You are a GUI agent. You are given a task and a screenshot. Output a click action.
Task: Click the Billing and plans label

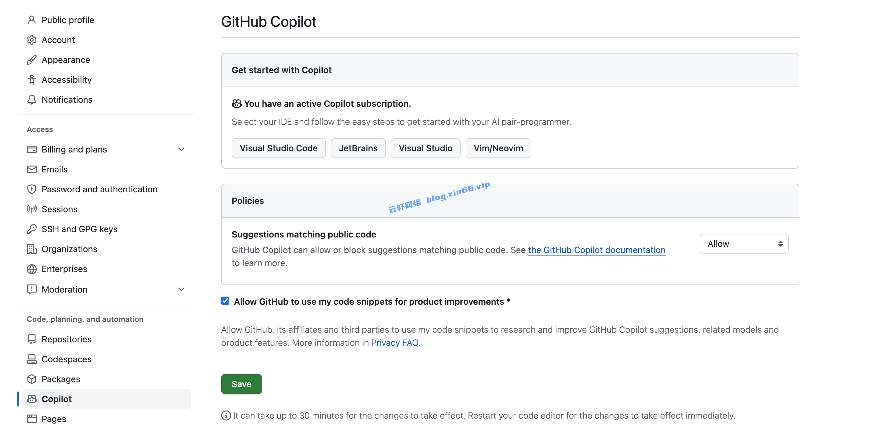coord(74,149)
